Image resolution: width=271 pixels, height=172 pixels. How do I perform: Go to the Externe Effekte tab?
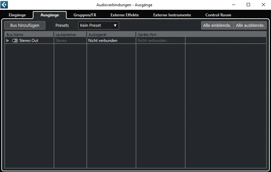(x=125, y=15)
